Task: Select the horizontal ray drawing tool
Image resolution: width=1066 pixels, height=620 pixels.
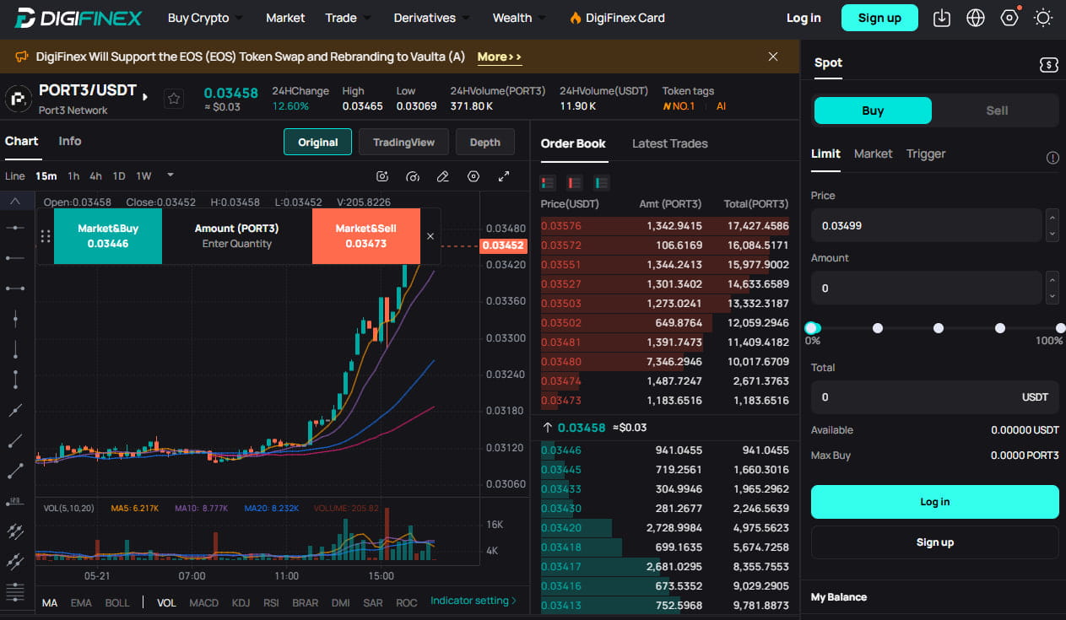Action: pos(15,257)
